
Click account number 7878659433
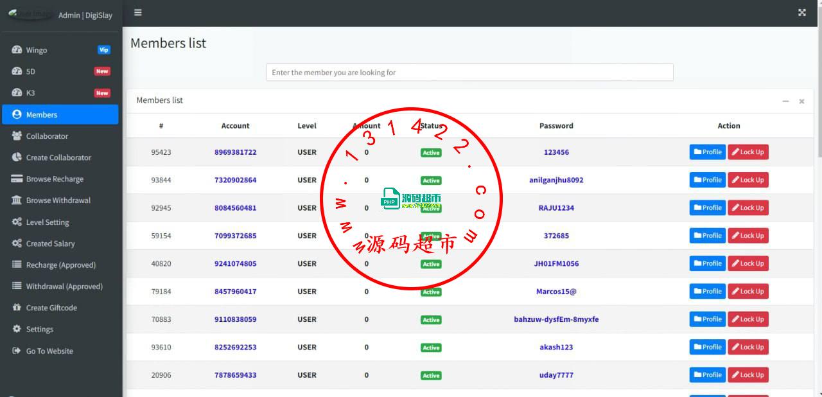click(x=235, y=375)
